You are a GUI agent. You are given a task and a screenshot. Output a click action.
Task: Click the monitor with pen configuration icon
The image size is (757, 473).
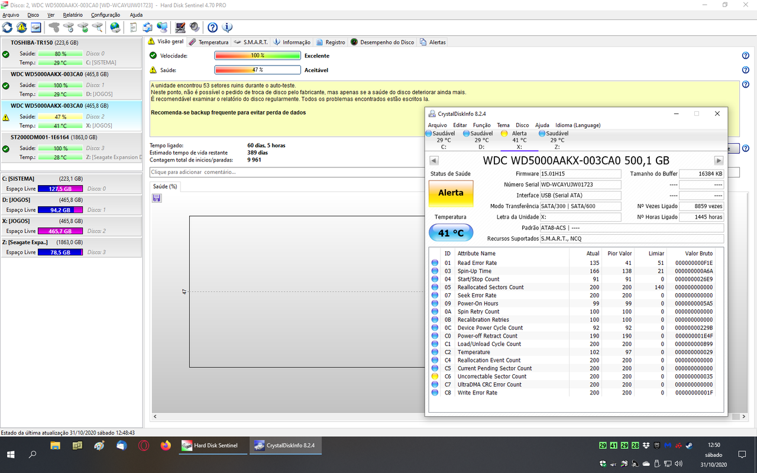pyautogui.click(x=180, y=27)
